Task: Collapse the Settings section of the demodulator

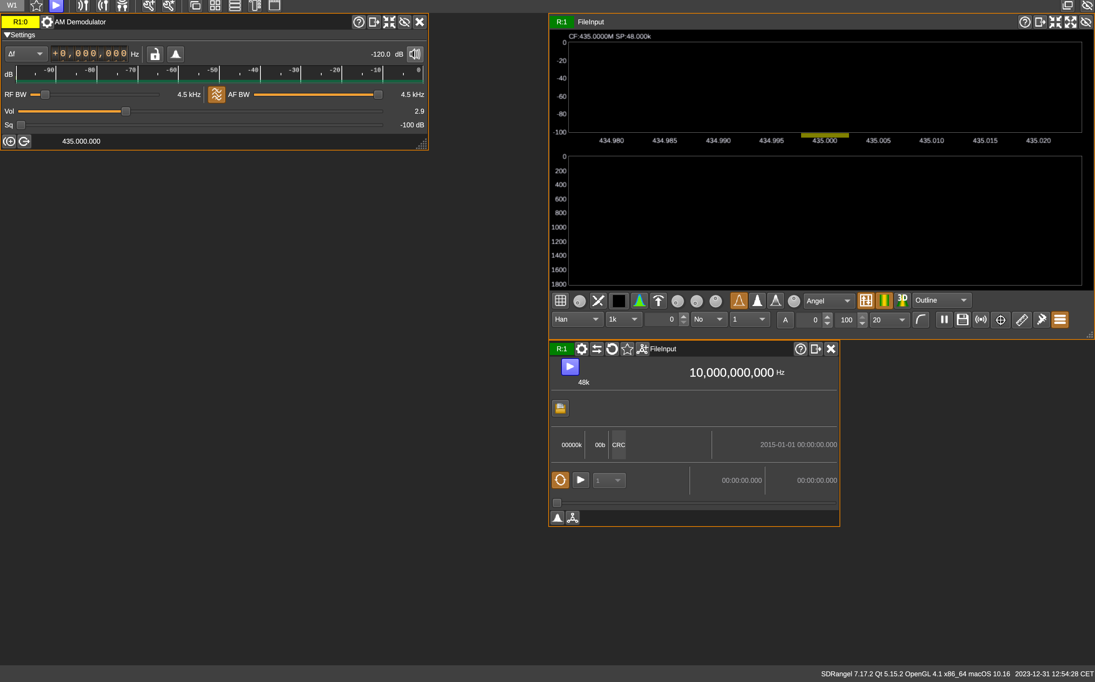Action: click(7, 35)
